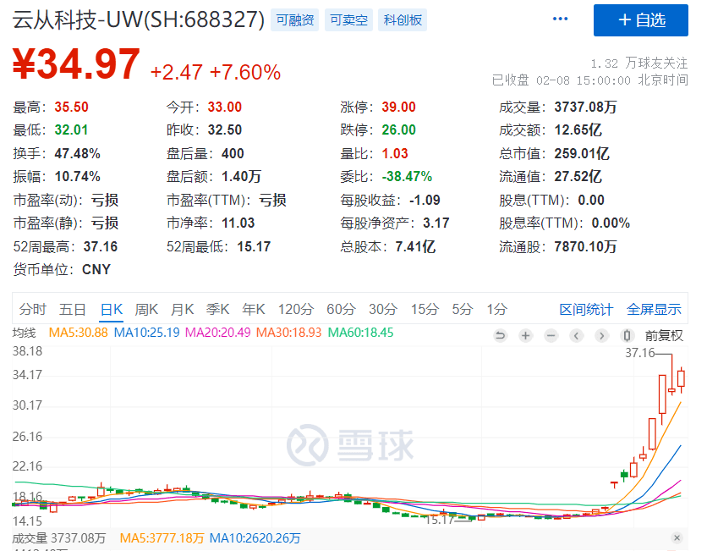Image resolution: width=707 pixels, height=551 pixels.
Task: Switch to the 5分 interval tab
Action: coord(463,309)
